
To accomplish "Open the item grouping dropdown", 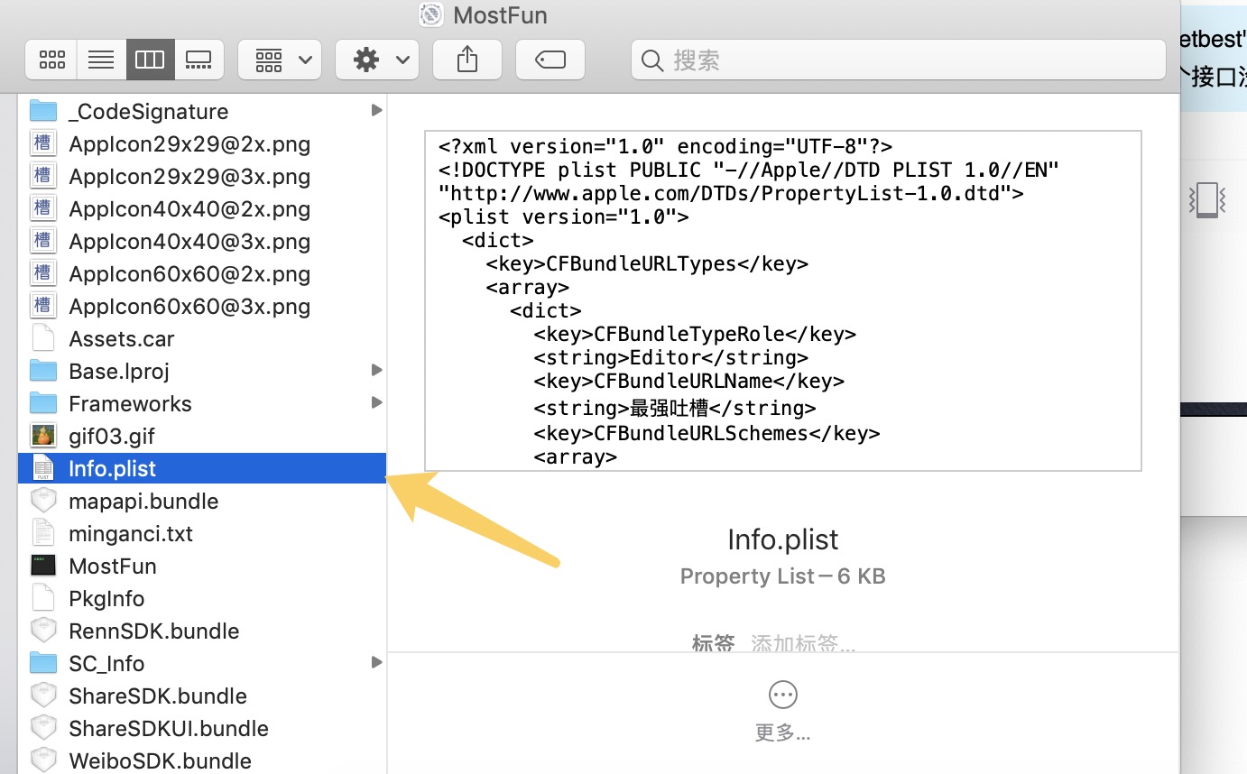I will pos(279,59).
